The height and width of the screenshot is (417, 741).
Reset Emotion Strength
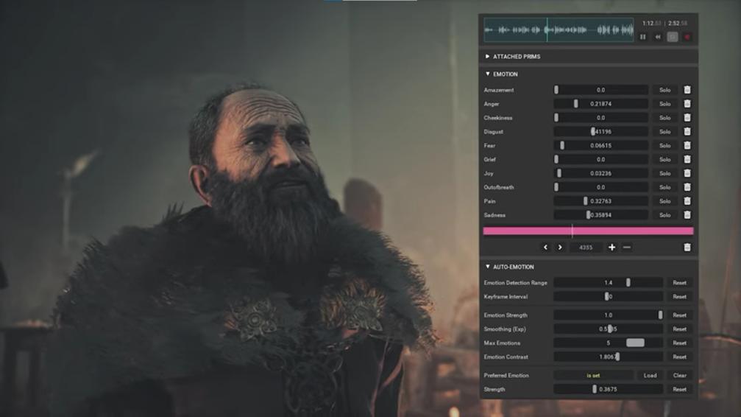680,315
